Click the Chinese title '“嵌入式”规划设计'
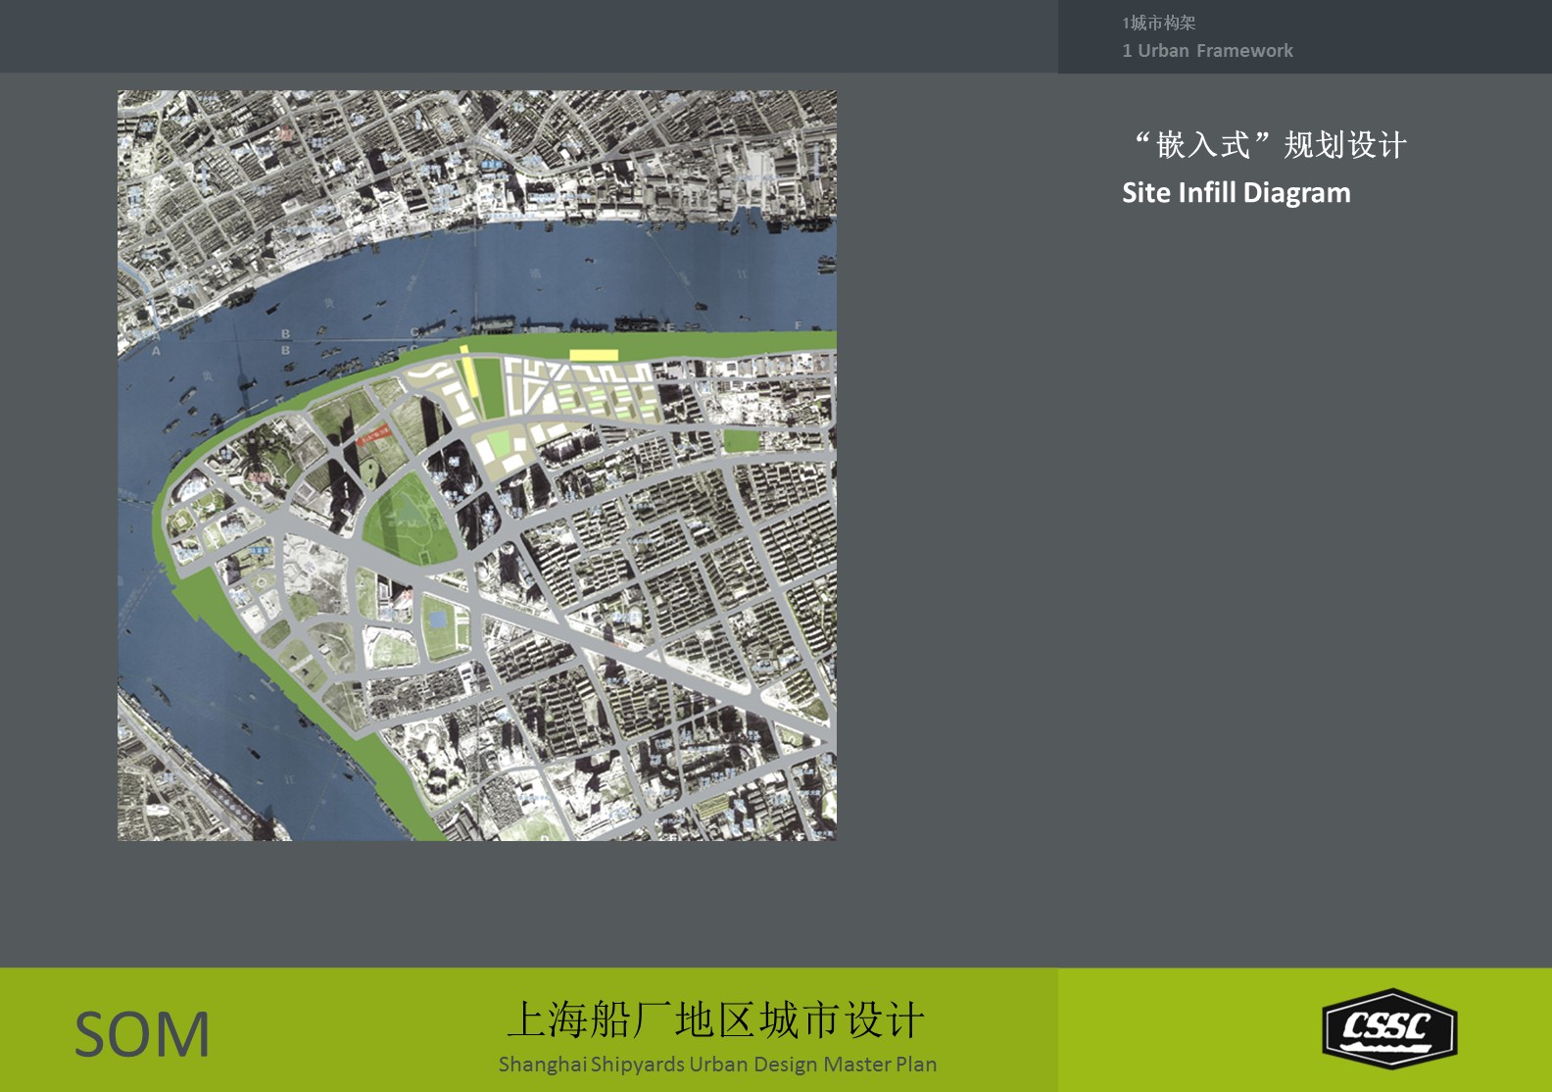 [1270, 145]
